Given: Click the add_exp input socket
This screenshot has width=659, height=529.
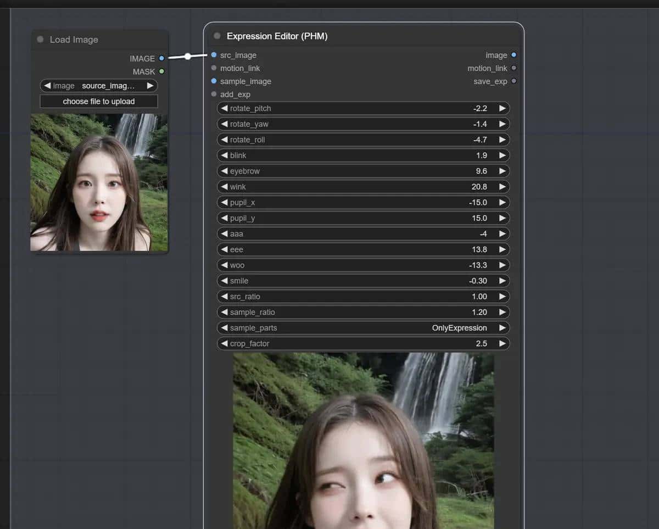Looking at the screenshot, I should 213,94.
